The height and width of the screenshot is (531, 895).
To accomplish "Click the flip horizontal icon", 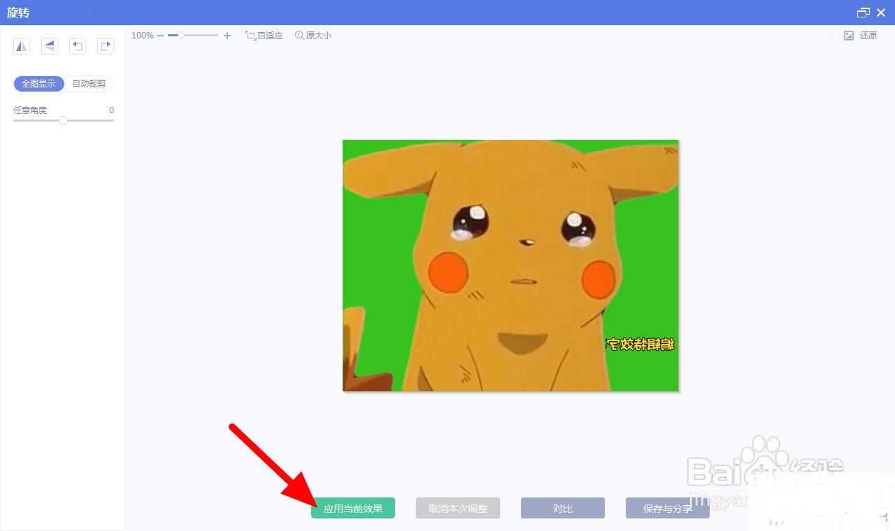I will [x=22, y=46].
